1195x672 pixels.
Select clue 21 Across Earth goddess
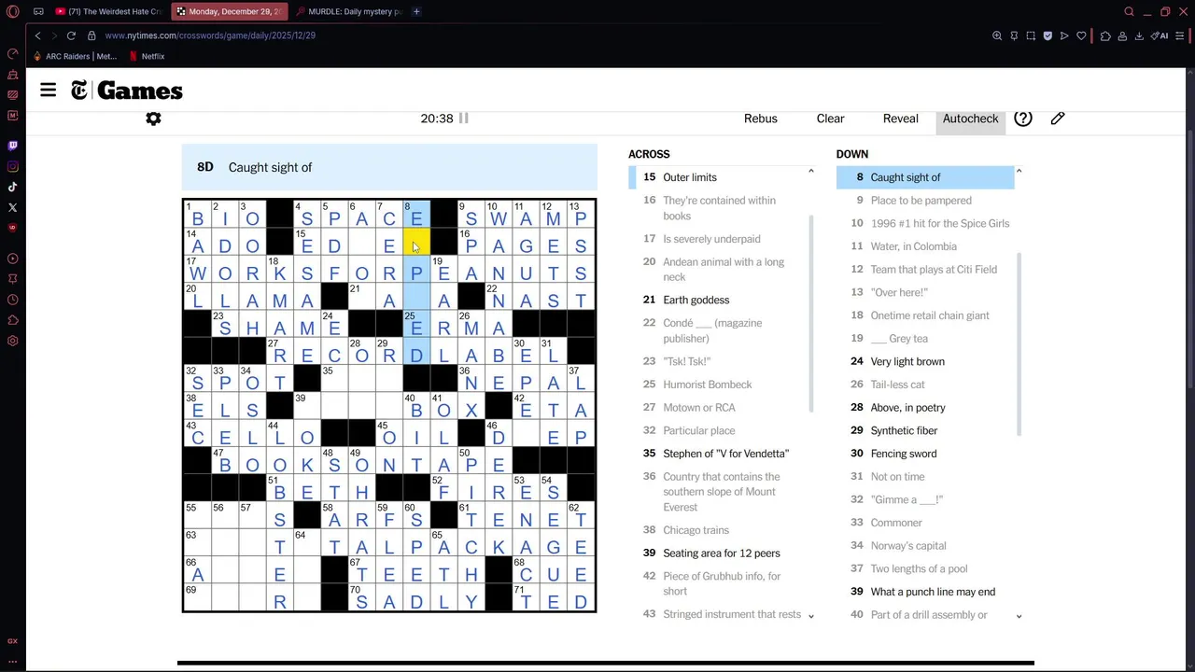pos(721,300)
